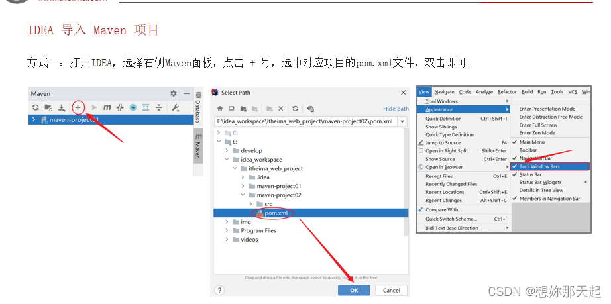The image size is (611, 304).
Task: Click Show Hidden Files and Directories icon
Action: coord(311,109)
